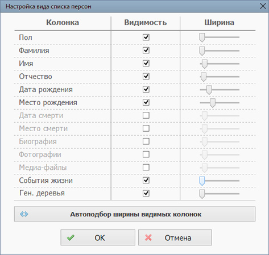Select the Место смерти row label
Image resolution: width=269 pixels, height=255 pixels.
43,128
